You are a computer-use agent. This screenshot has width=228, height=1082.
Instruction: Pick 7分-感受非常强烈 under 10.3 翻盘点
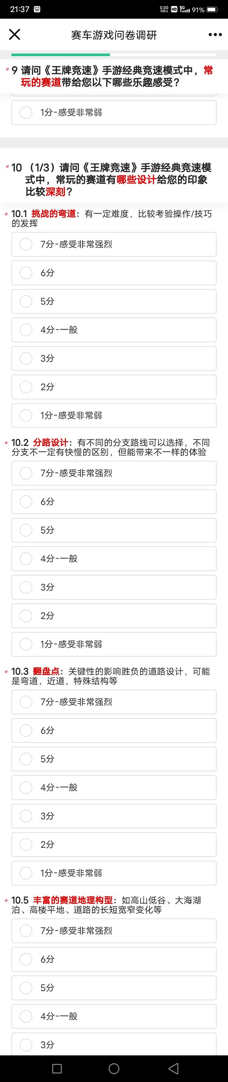click(114, 702)
